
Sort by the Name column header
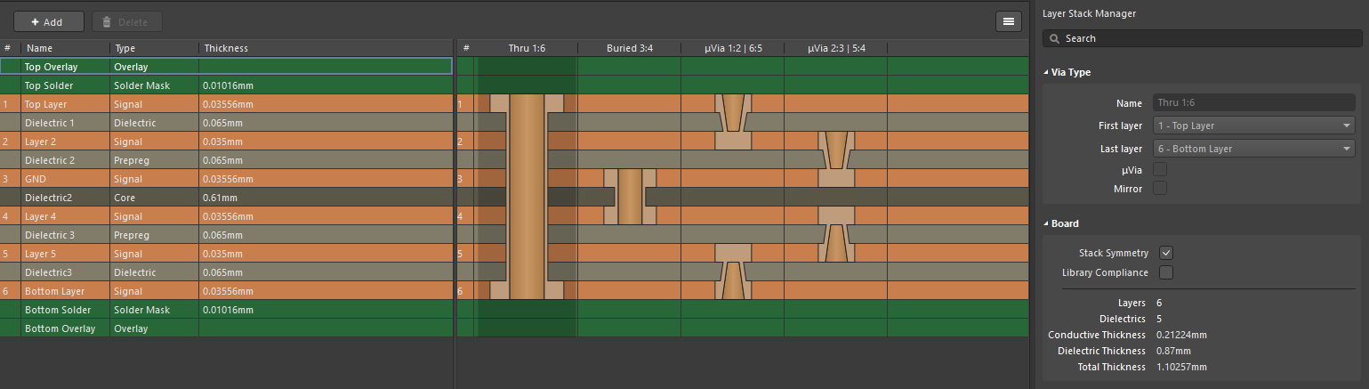click(66, 48)
